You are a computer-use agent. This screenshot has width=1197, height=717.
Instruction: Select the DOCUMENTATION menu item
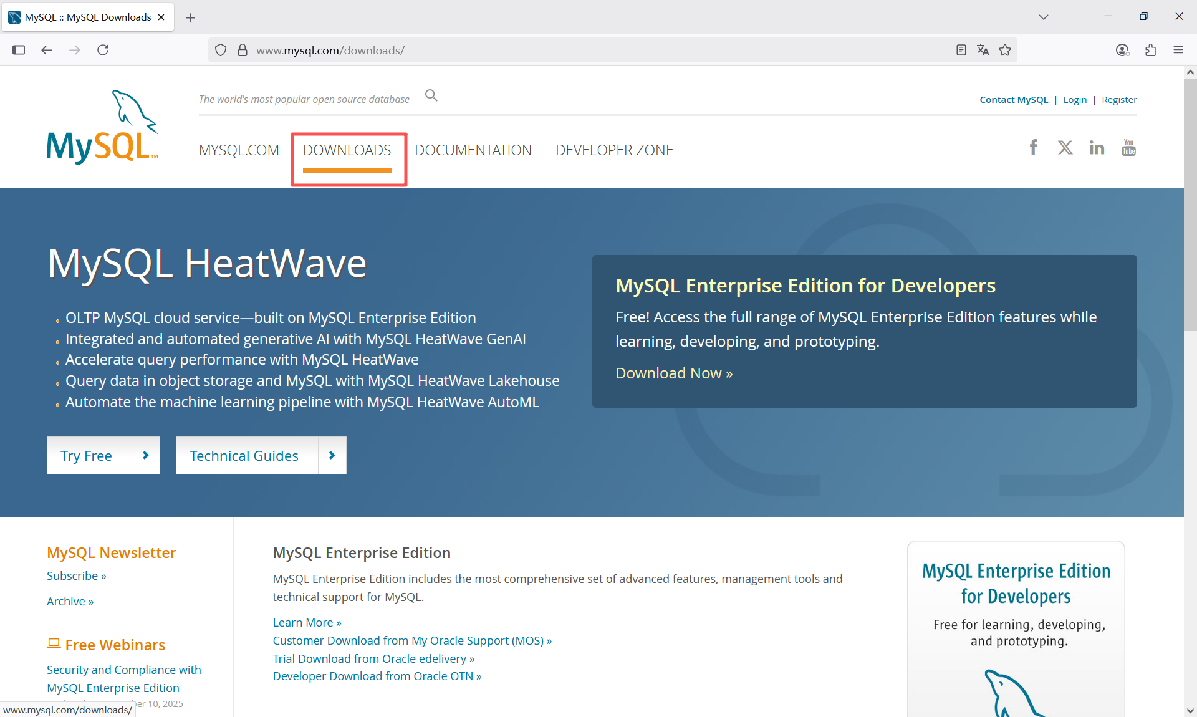(x=474, y=150)
